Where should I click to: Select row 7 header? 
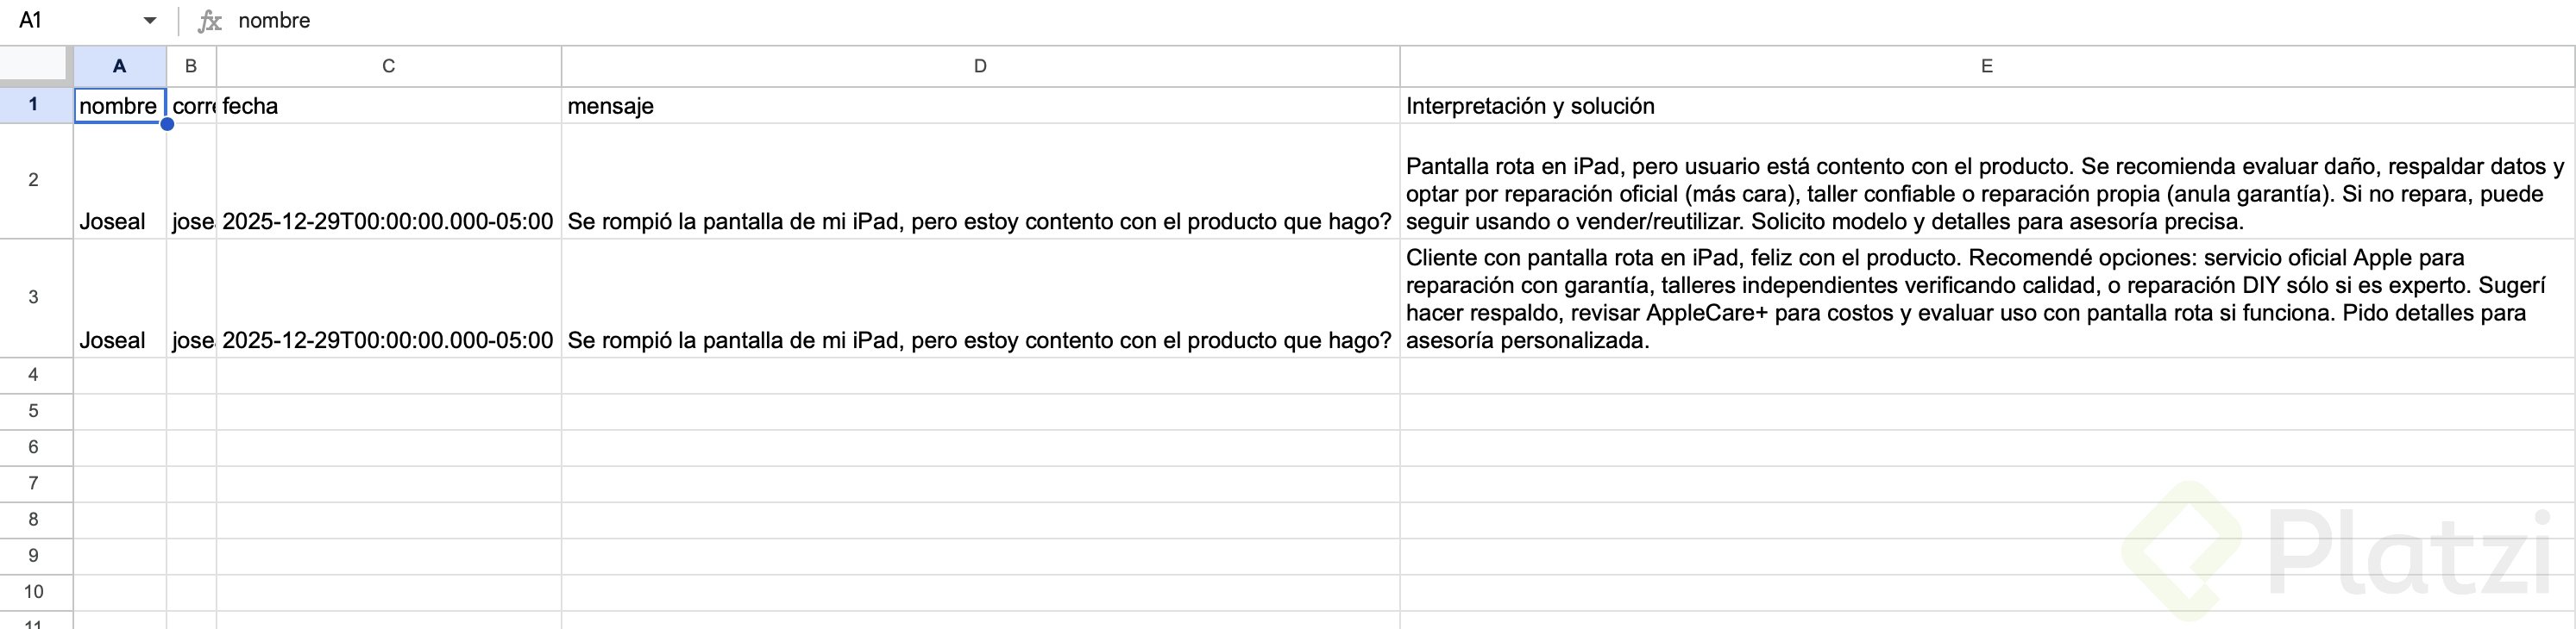point(34,483)
